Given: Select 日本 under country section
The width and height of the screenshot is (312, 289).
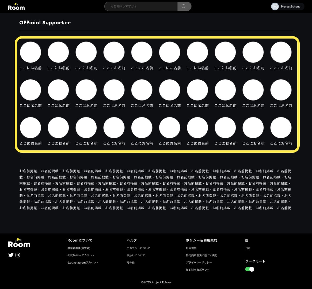Looking at the screenshot, I should tap(248, 248).
